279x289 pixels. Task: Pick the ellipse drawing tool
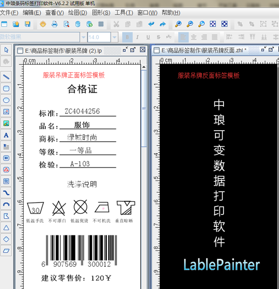[6, 100]
